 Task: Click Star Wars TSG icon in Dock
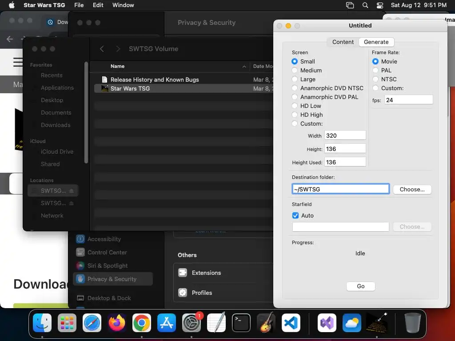[377, 323]
